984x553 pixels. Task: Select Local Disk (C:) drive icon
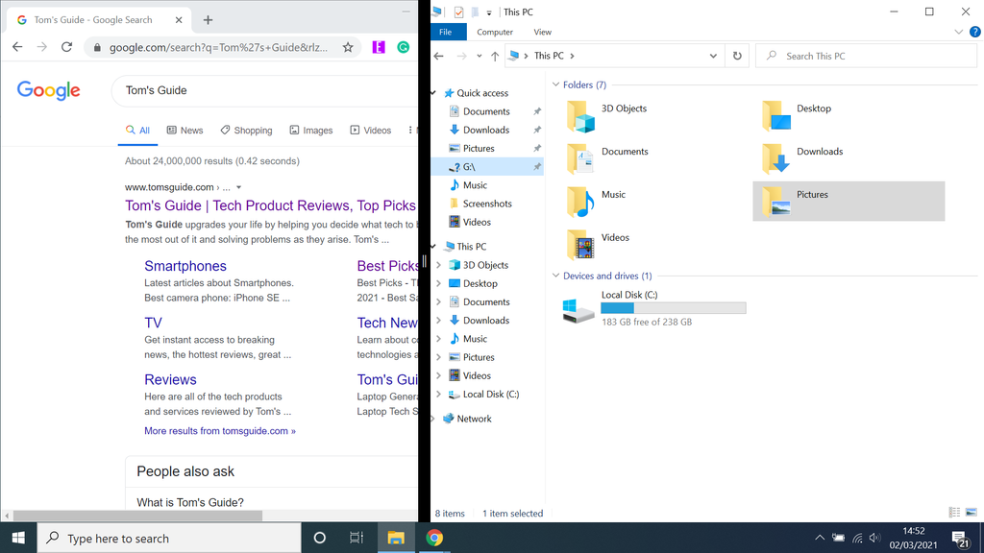(578, 305)
